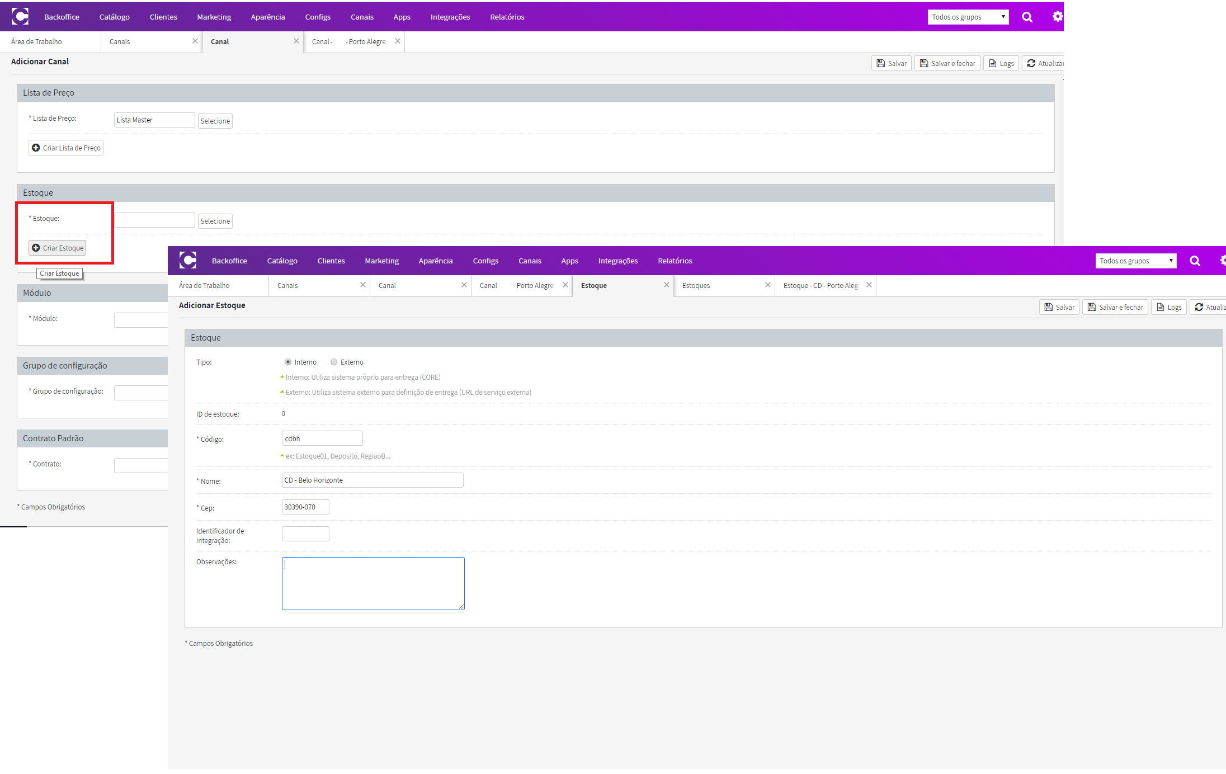1226x774 pixels.
Task: Click the Cep field 30390-070
Action: (305, 507)
